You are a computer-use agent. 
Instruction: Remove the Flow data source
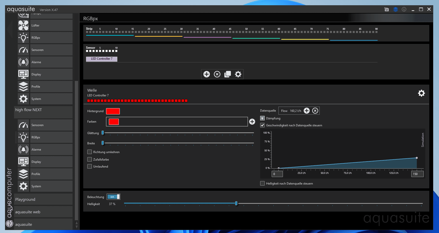(x=315, y=111)
